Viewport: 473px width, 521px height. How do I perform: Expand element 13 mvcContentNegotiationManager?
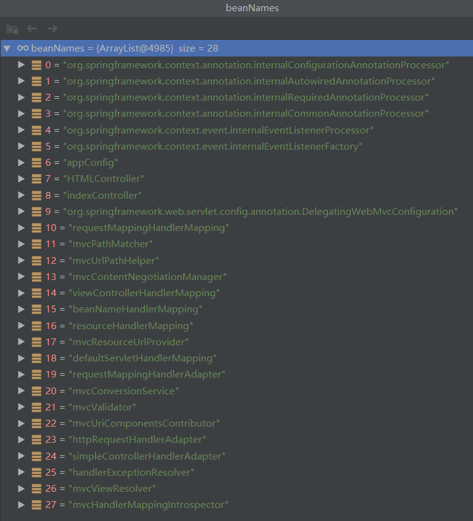click(x=21, y=276)
